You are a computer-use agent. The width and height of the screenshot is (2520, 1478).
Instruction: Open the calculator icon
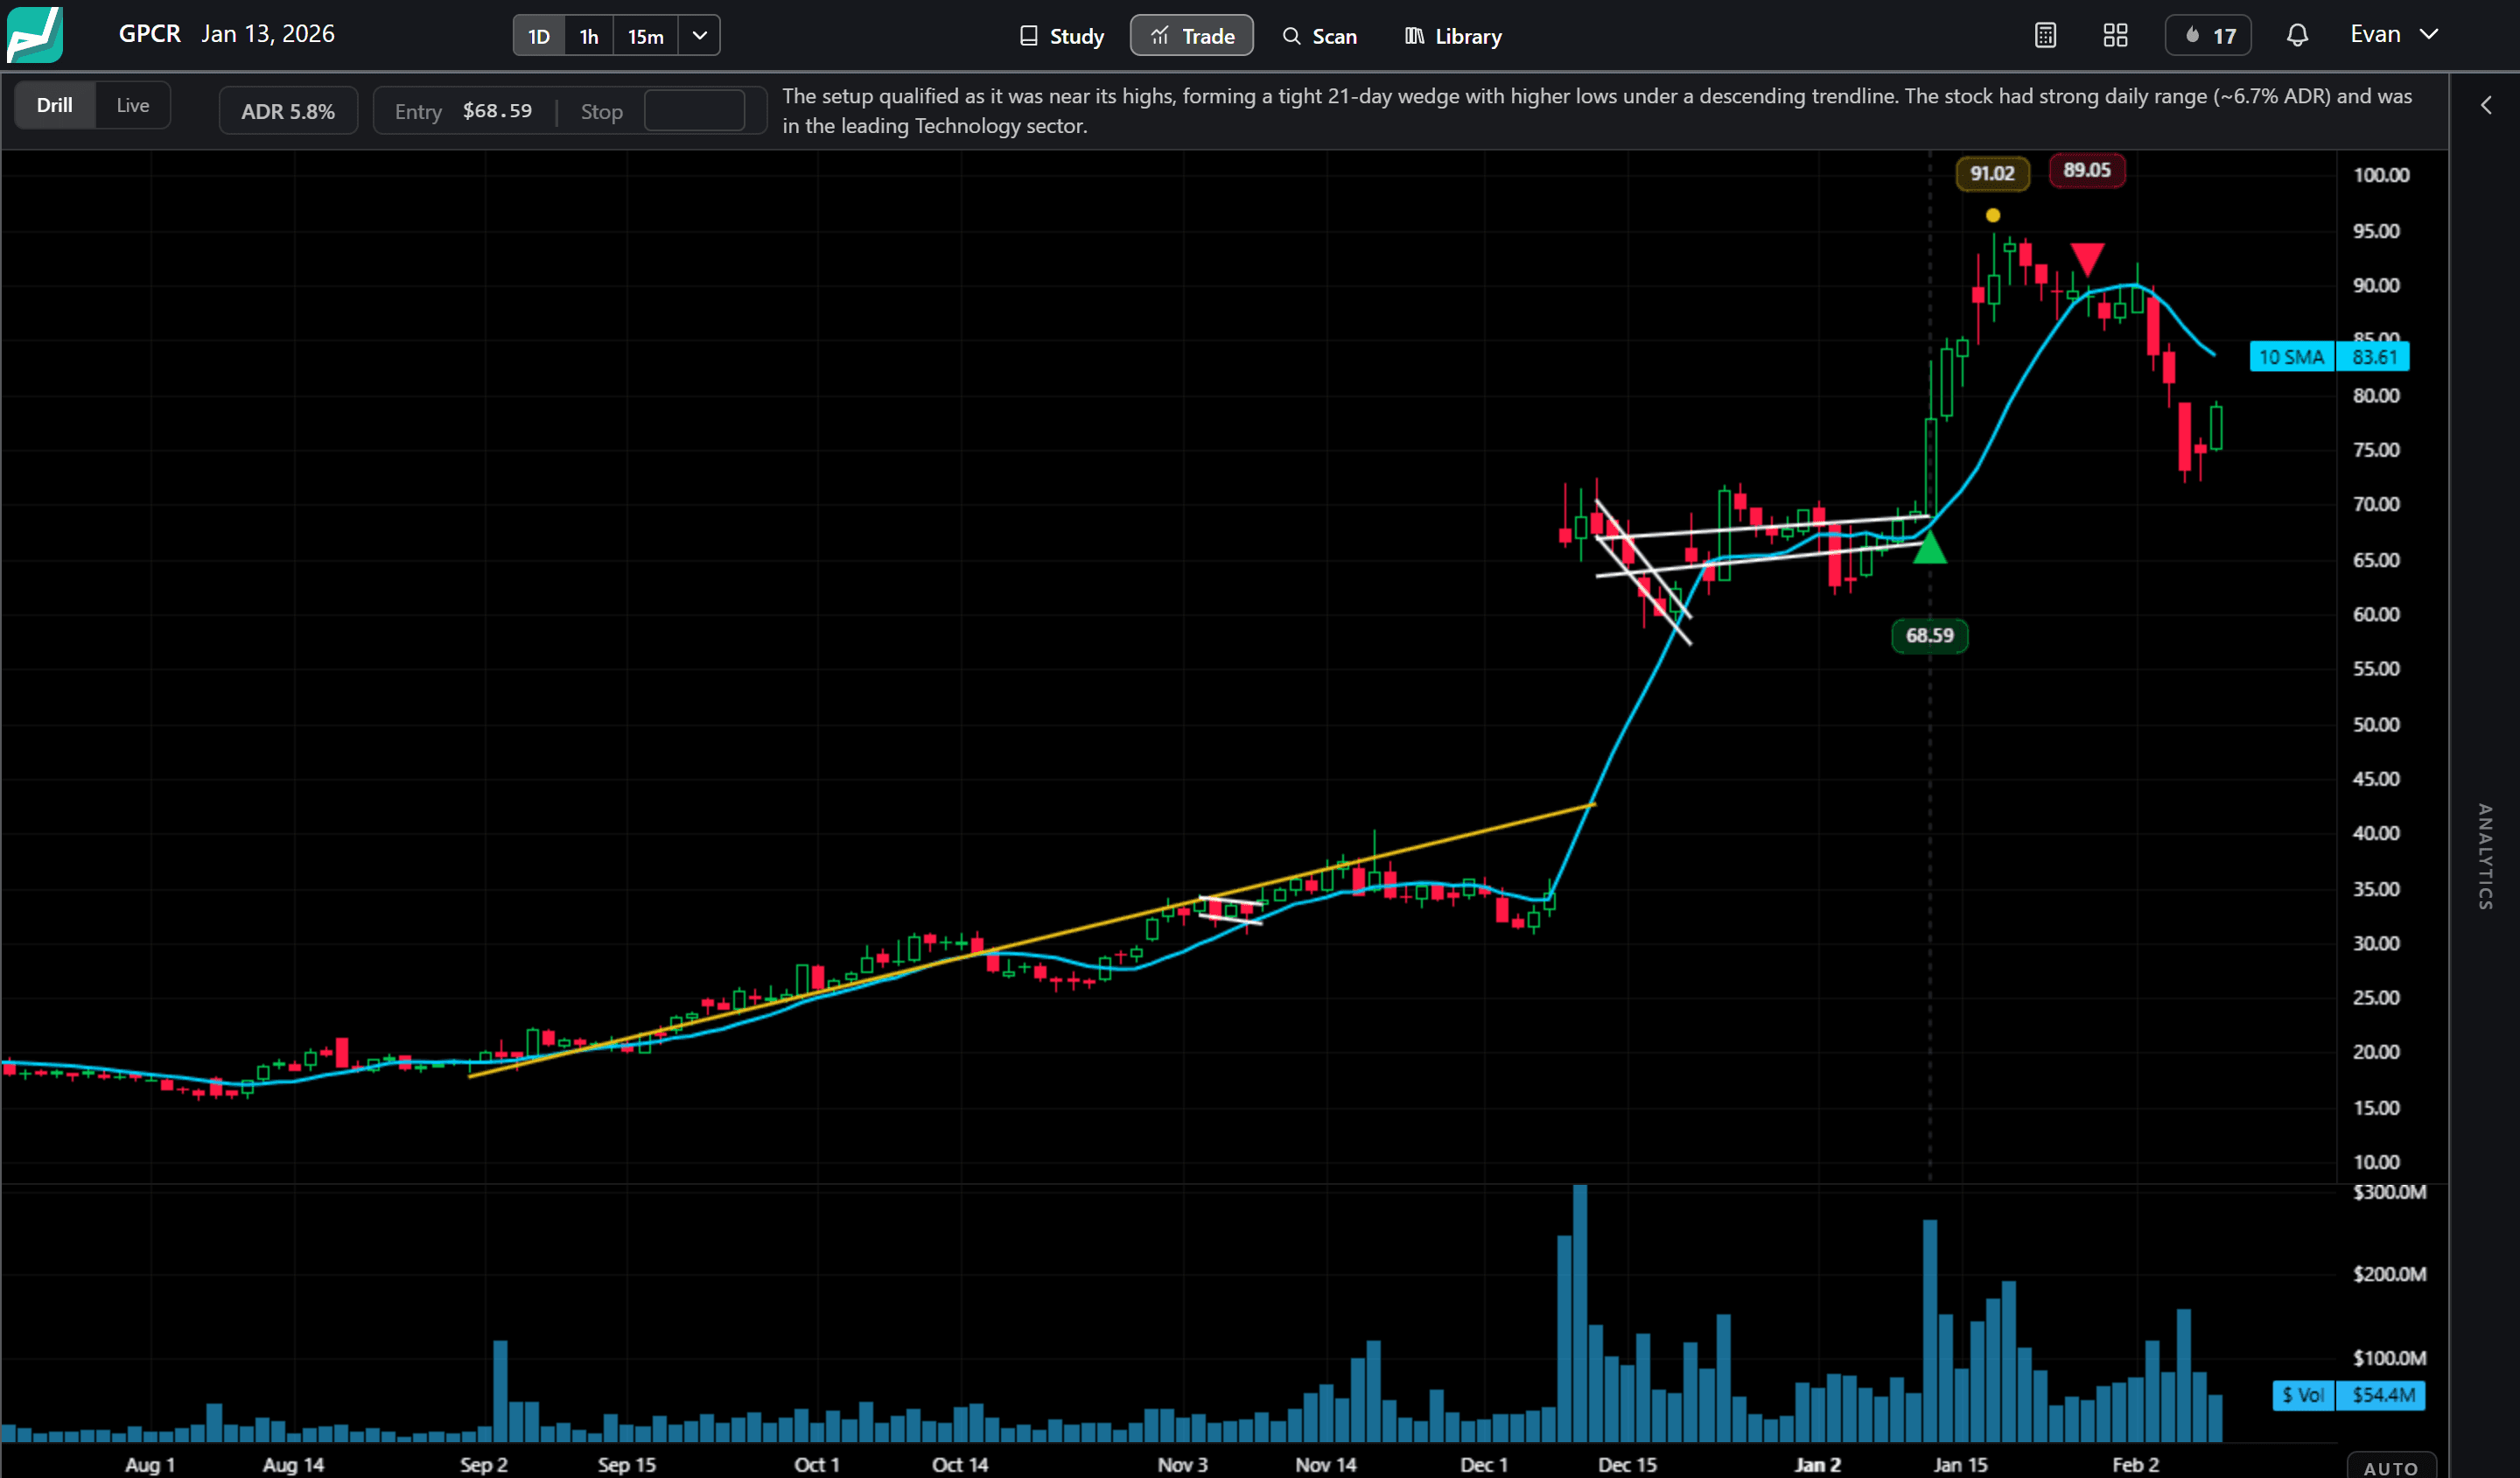pos(2045,36)
